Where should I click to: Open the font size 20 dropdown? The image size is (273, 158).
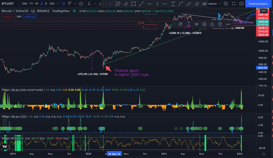(x=197, y=24)
